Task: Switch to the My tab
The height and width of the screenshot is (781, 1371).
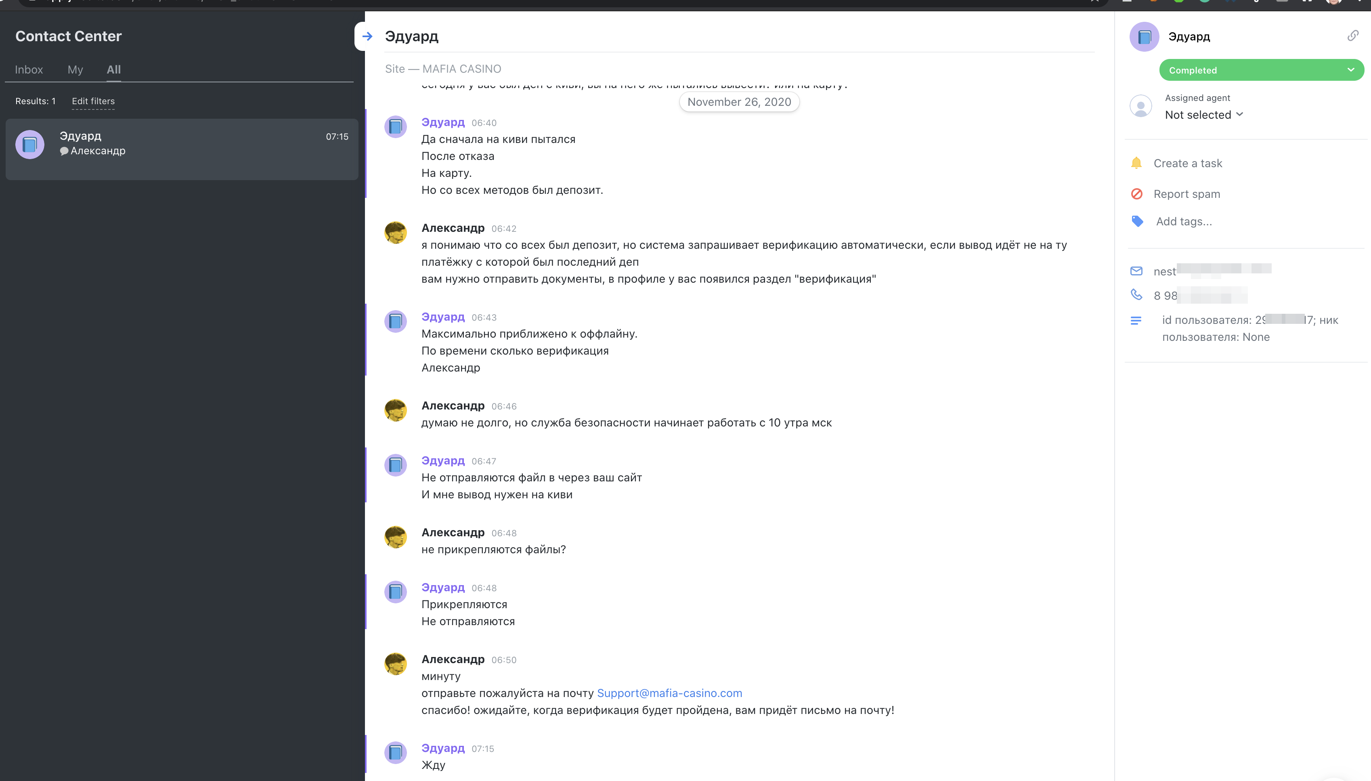Action: [x=75, y=70]
